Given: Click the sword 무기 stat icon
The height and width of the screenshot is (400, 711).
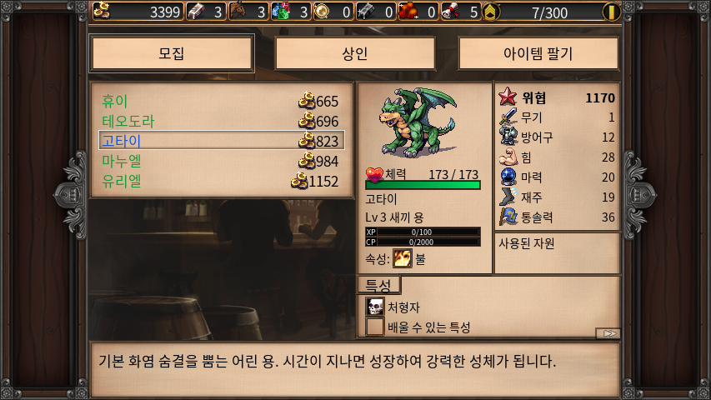Looking at the screenshot, I should pyautogui.click(x=508, y=117).
